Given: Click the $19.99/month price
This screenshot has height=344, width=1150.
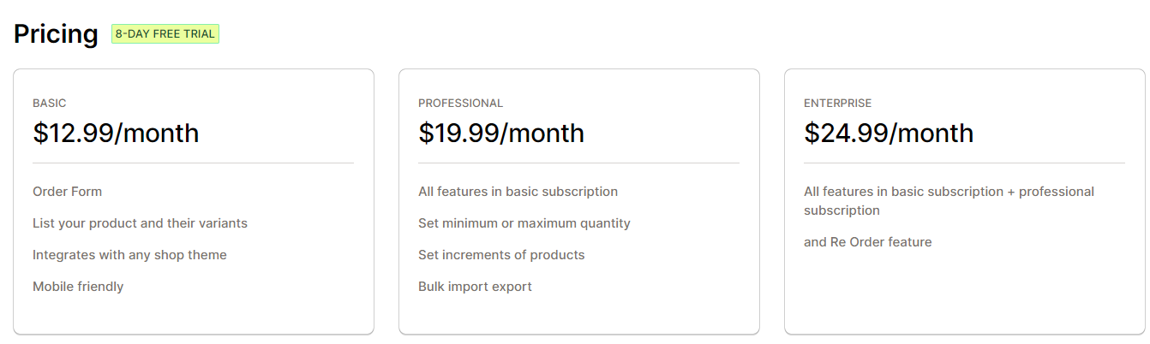Looking at the screenshot, I should [501, 133].
